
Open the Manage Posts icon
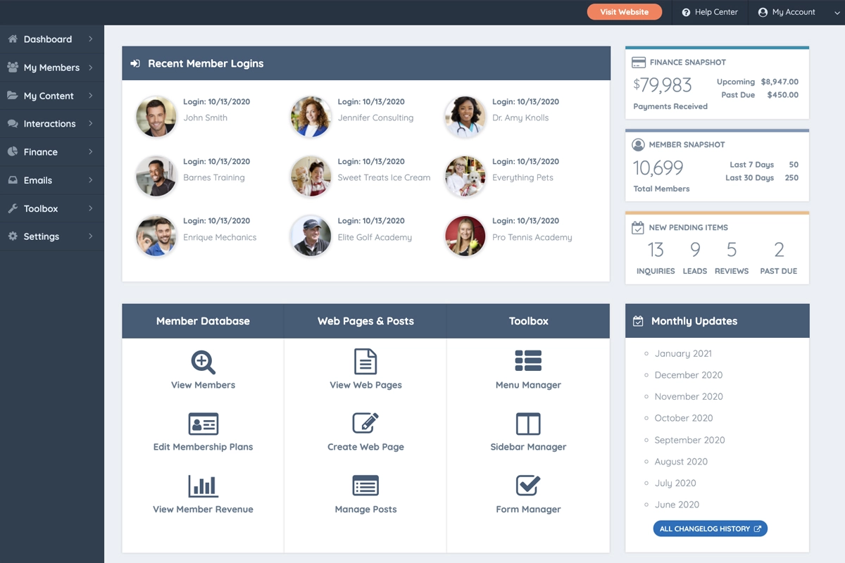[365, 486]
